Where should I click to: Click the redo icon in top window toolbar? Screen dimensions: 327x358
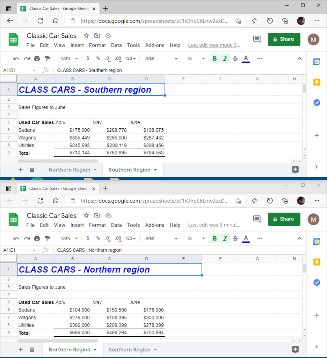27,58
